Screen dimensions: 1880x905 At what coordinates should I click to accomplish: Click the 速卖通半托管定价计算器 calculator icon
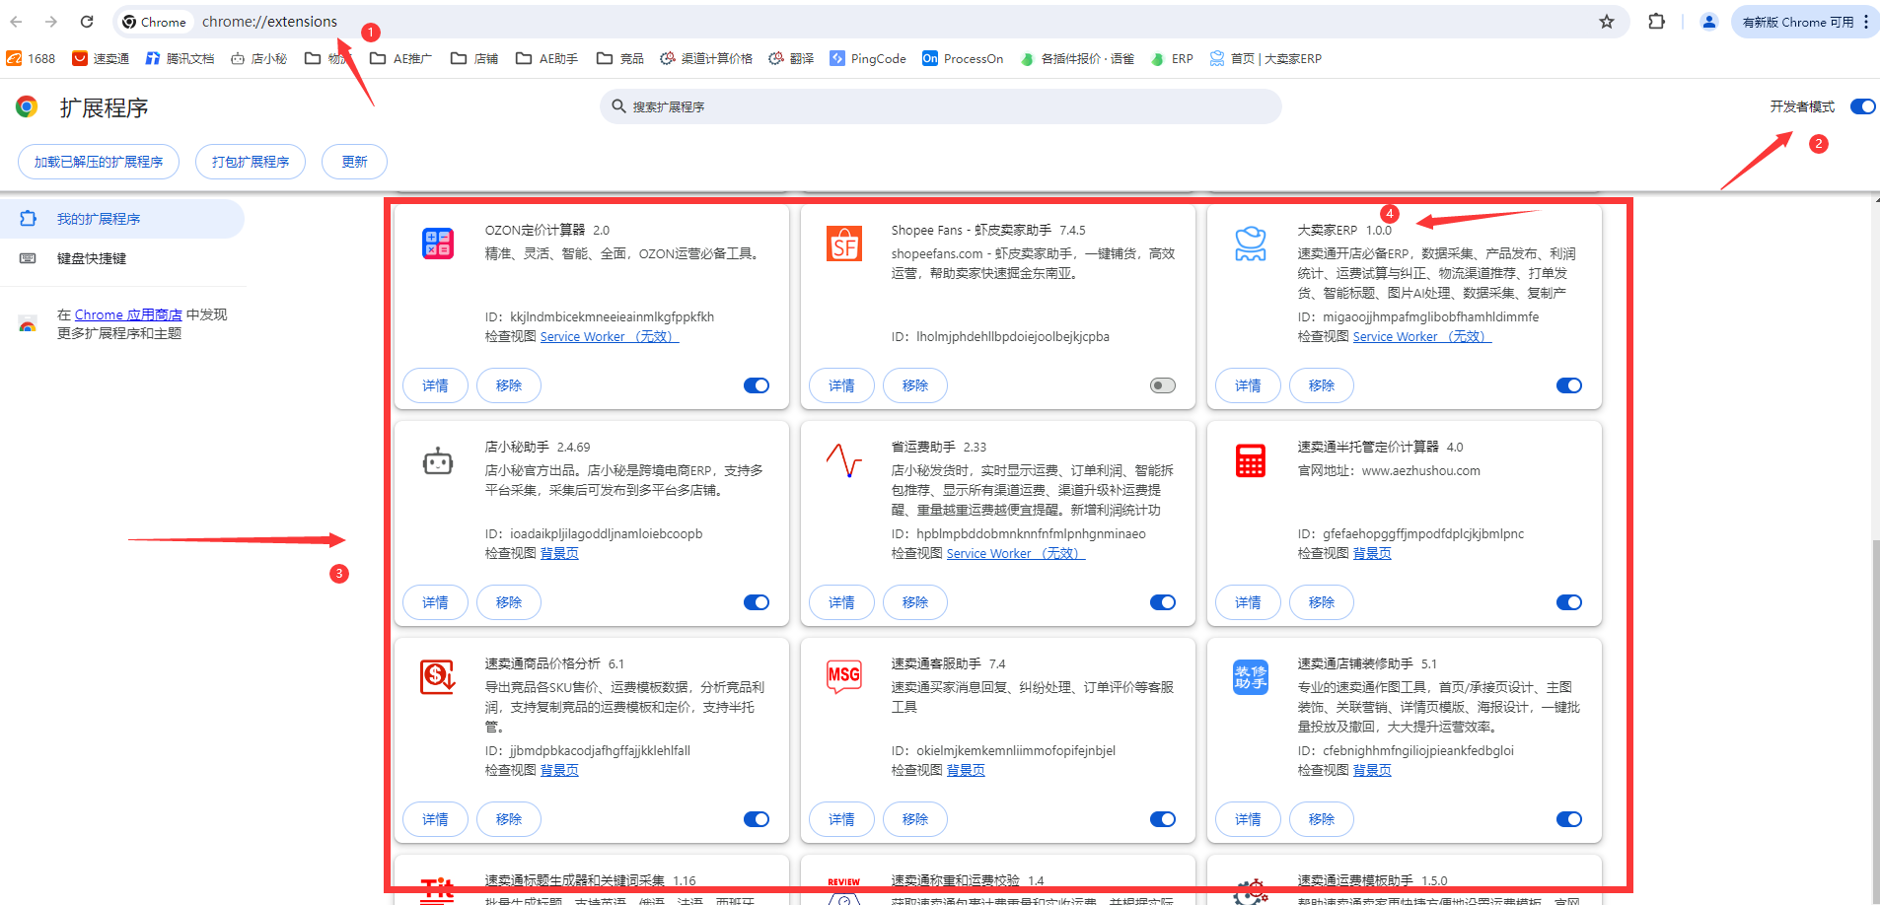coord(1251,460)
